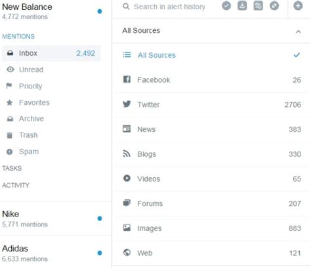The image size is (311, 269).
Task: Open the Inbox folder
Action: click(51, 53)
